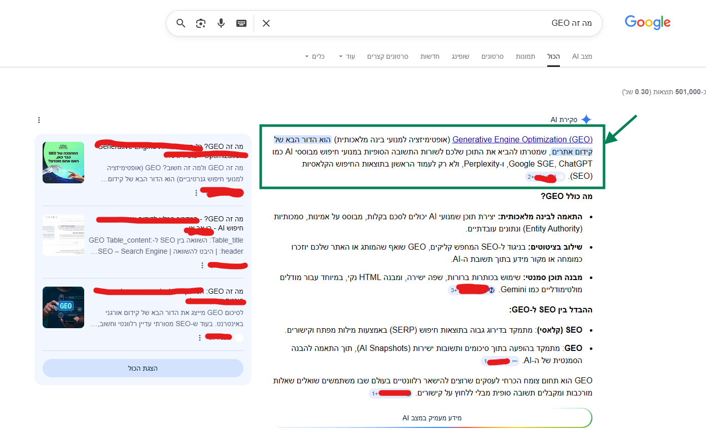Click the magnifying glass search icon
This screenshot has height=434, width=706.
181,23
